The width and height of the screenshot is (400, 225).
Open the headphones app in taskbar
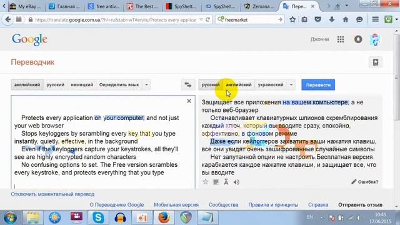click(x=120, y=217)
